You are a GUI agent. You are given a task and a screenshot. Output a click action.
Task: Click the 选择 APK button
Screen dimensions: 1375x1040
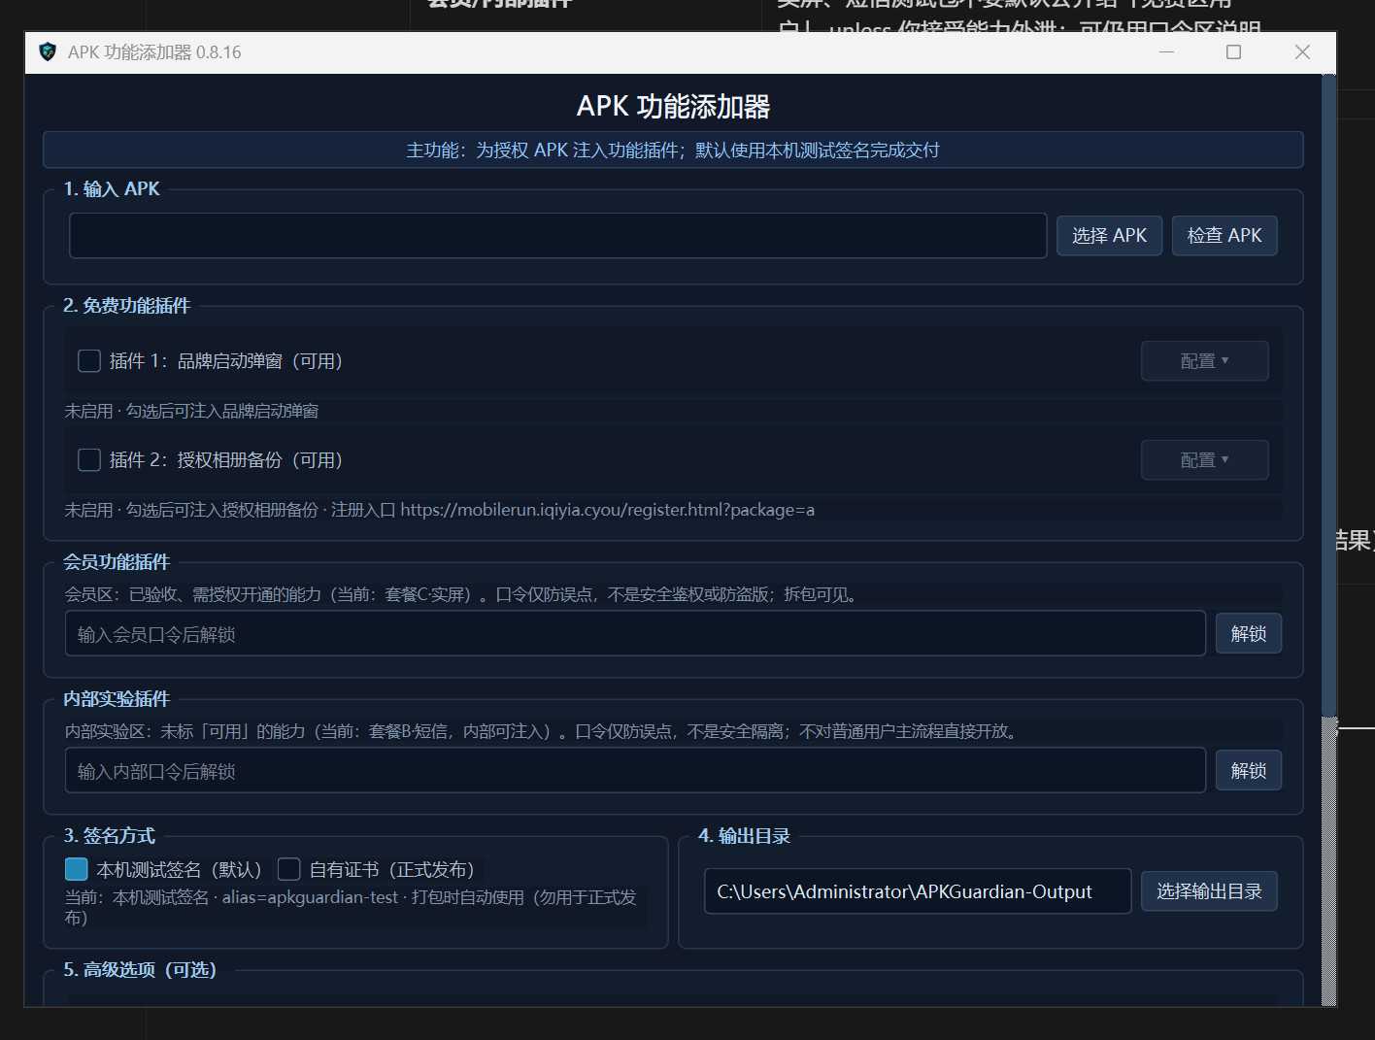[1109, 236]
